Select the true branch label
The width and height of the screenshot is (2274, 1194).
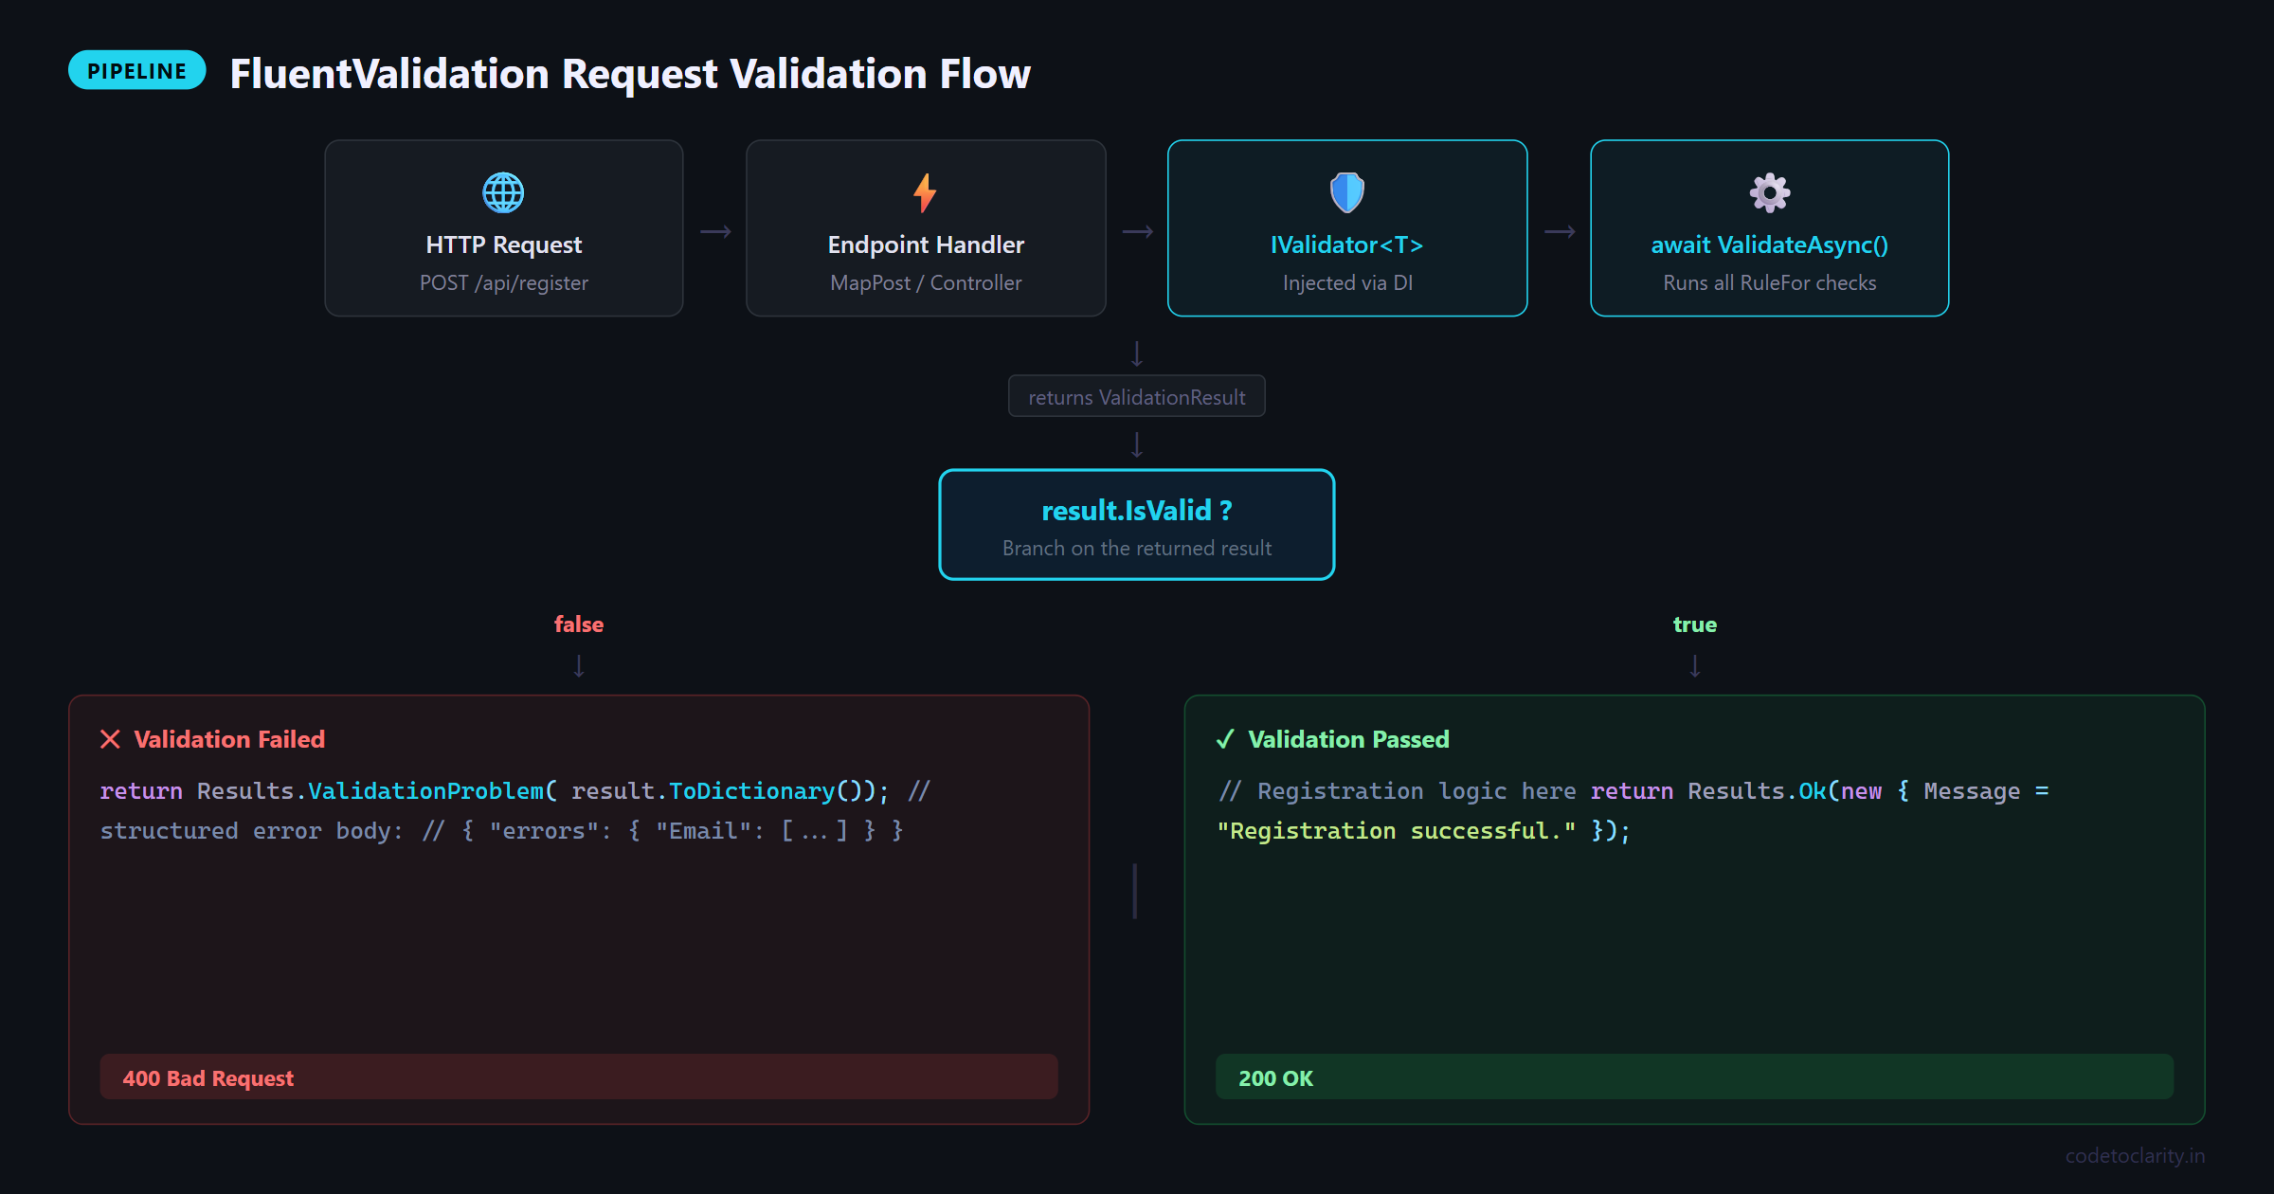(1695, 624)
